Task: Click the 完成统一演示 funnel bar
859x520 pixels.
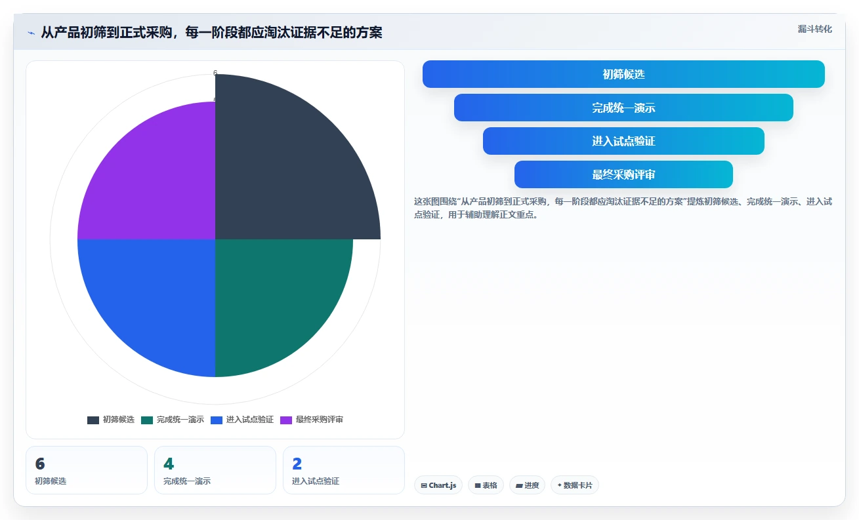Action: [623, 108]
